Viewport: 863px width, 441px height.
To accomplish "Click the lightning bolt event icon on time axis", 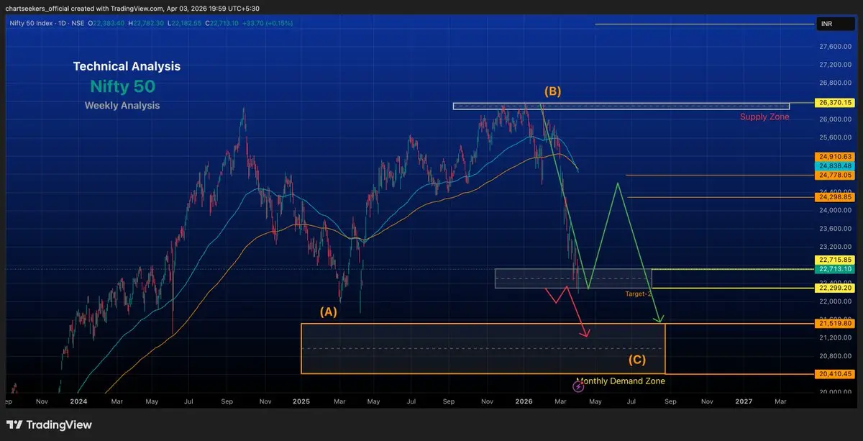I will point(578,386).
